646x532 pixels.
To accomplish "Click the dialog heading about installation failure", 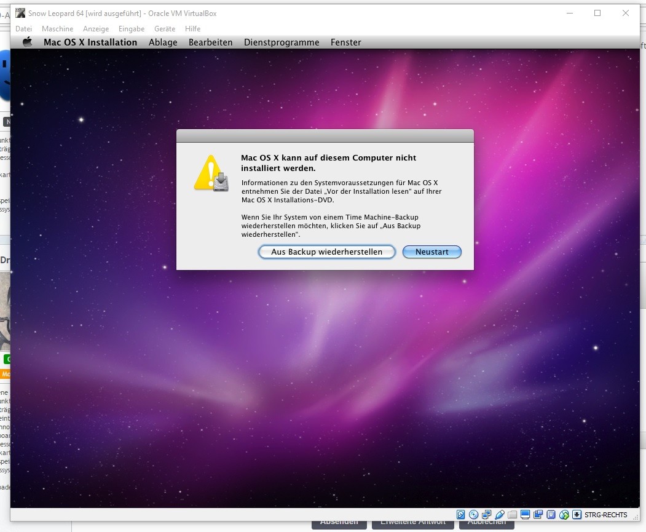I will (x=328, y=163).
